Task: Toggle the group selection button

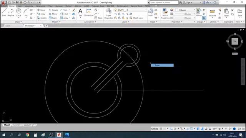Action: (x=204, y=18)
